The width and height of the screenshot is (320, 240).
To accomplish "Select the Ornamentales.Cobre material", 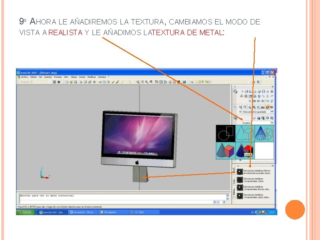I will point(254,180).
